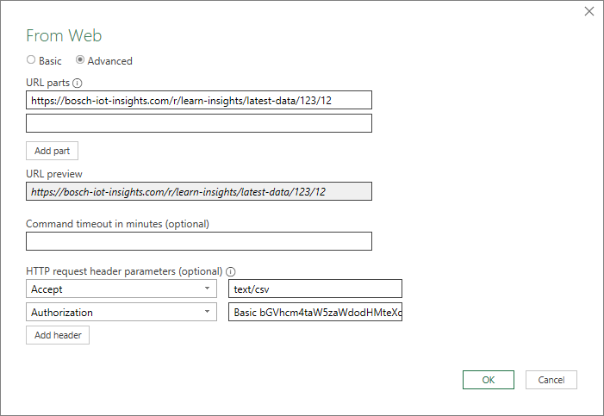
Task: Click the URL parts info icon
Action: (78, 84)
